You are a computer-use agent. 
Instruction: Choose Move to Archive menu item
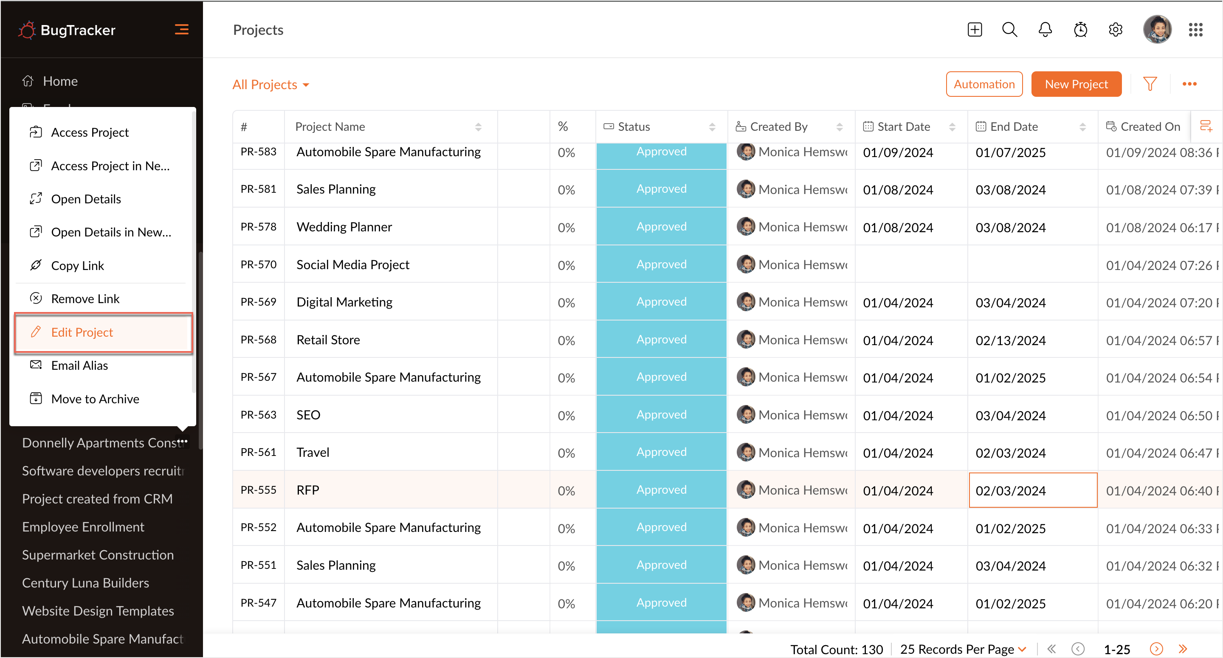click(95, 399)
